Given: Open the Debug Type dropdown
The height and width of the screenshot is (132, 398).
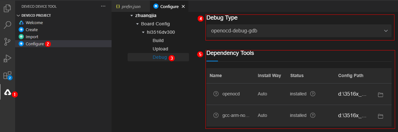Looking at the screenshot, I should [299, 31].
